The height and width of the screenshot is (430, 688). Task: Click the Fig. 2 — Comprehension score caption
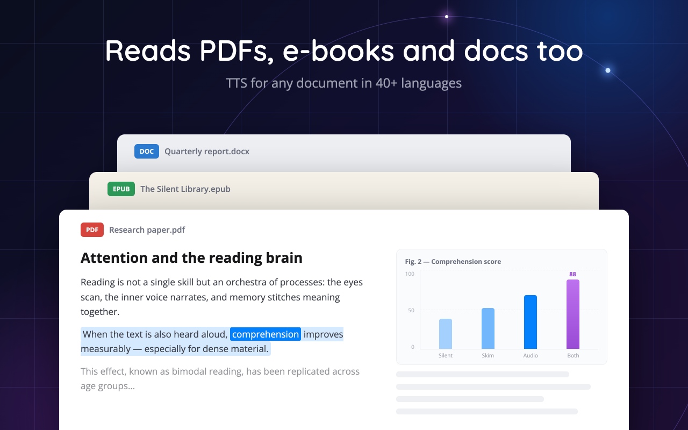pyautogui.click(x=453, y=262)
